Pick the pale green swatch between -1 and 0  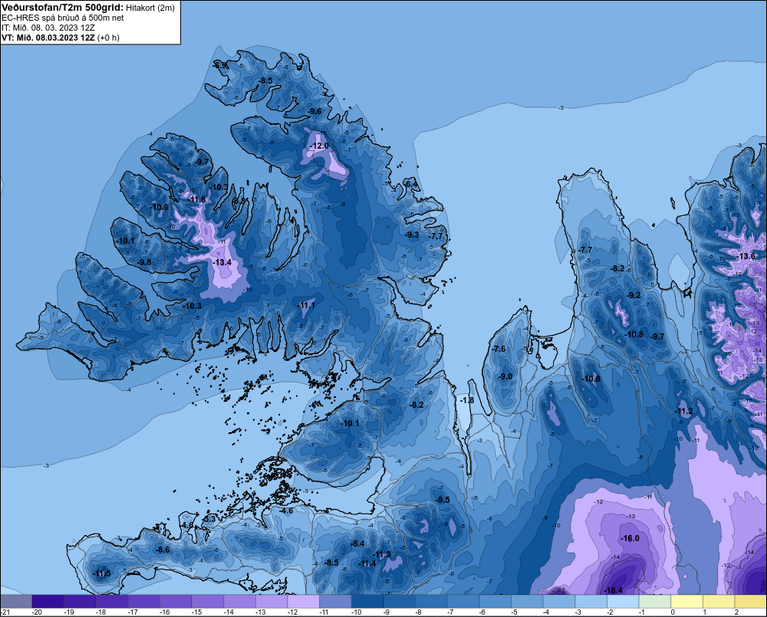[654, 601]
